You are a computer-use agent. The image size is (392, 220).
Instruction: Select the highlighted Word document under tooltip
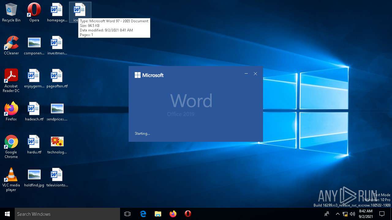click(80, 13)
